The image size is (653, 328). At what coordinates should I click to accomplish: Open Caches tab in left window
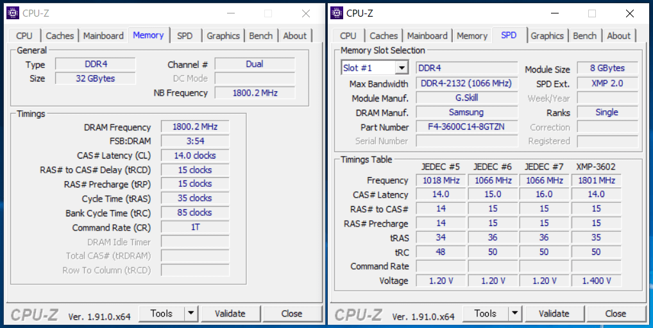pyautogui.click(x=60, y=36)
